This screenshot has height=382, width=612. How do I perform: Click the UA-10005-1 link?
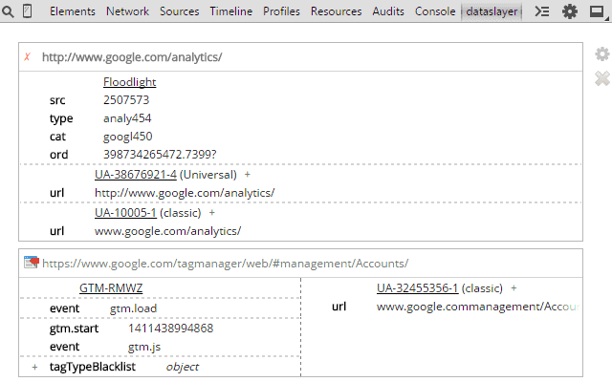pos(125,213)
